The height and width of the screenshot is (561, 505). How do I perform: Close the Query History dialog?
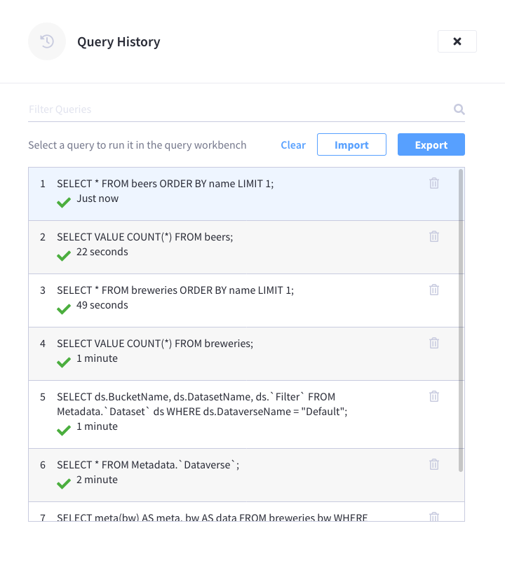pos(457,41)
